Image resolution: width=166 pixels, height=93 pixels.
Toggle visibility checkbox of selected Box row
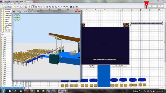23,88
